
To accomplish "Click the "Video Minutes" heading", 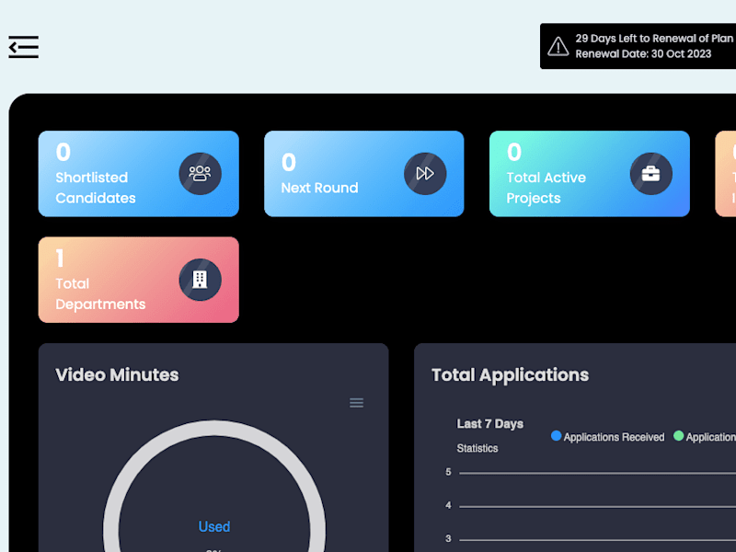I will (x=117, y=375).
